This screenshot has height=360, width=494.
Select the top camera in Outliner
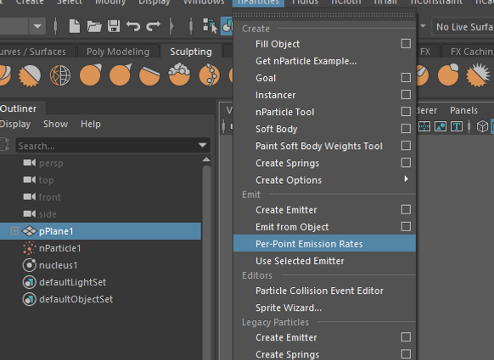point(46,180)
